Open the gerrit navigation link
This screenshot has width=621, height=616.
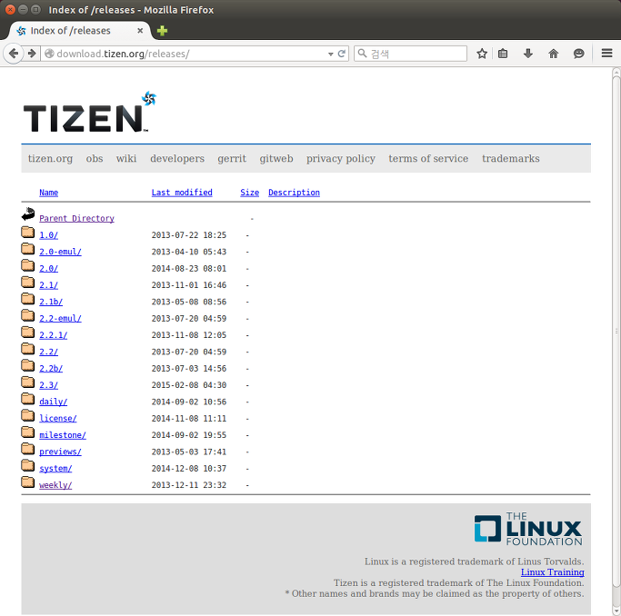click(232, 158)
